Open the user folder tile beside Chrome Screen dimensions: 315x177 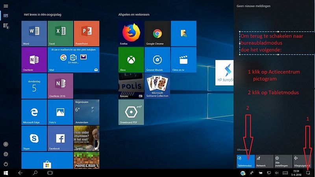[x=183, y=33]
